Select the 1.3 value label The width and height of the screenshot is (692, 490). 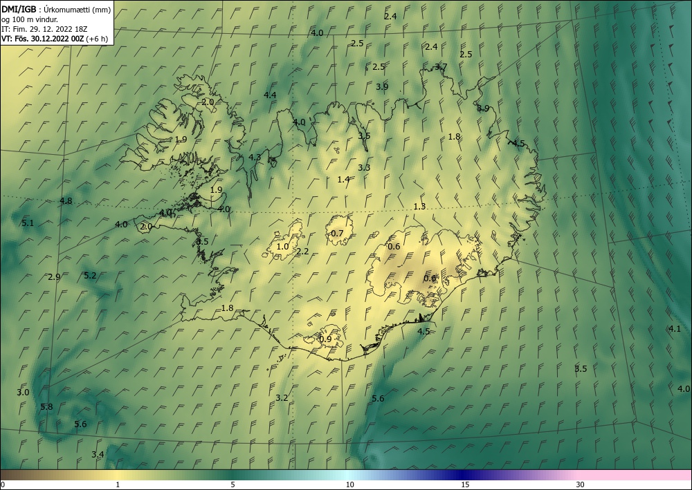click(x=420, y=206)
